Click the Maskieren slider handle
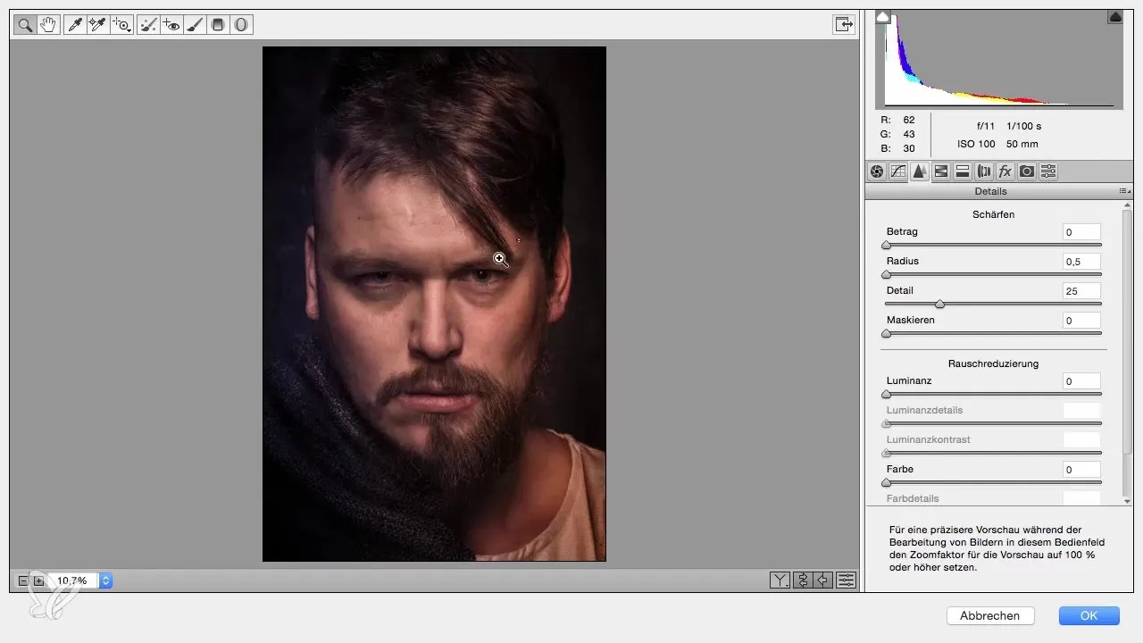Image resolution: width=1143 pixels, height=643 pixels. pyautogui.click(x=886, y=333)
